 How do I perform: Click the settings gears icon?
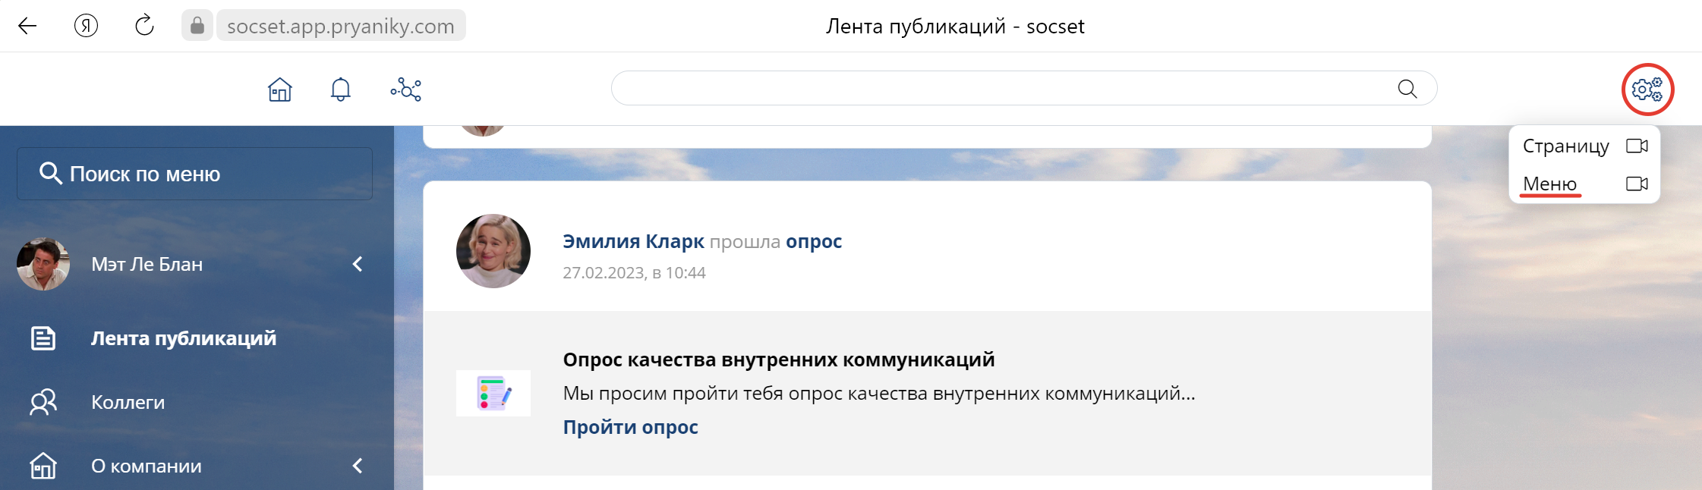tap(1647, 90)
